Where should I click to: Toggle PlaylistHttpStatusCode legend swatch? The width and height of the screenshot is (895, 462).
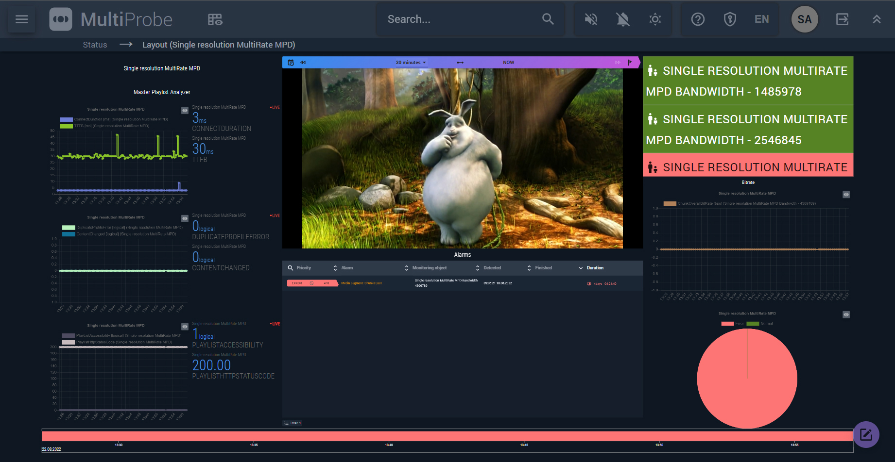click(69, 343)
